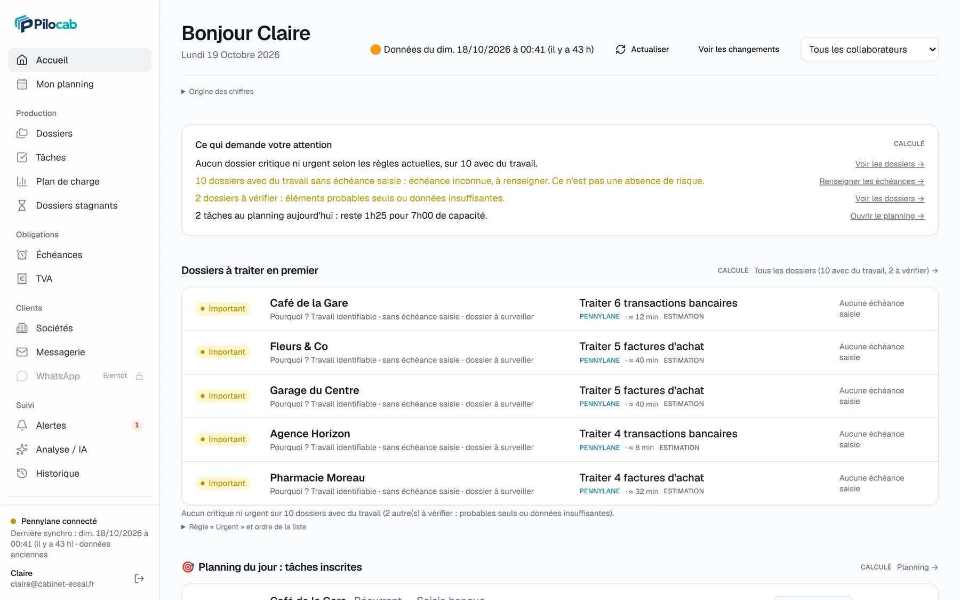Click the Analyse / IA sparkle icon
Screen dimensions: 960x600
pos(22,449)
